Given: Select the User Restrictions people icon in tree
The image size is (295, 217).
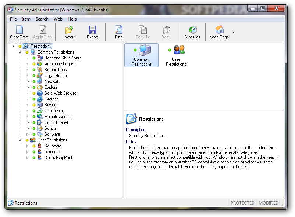Looking at the screenshot, I should point(33,140).
